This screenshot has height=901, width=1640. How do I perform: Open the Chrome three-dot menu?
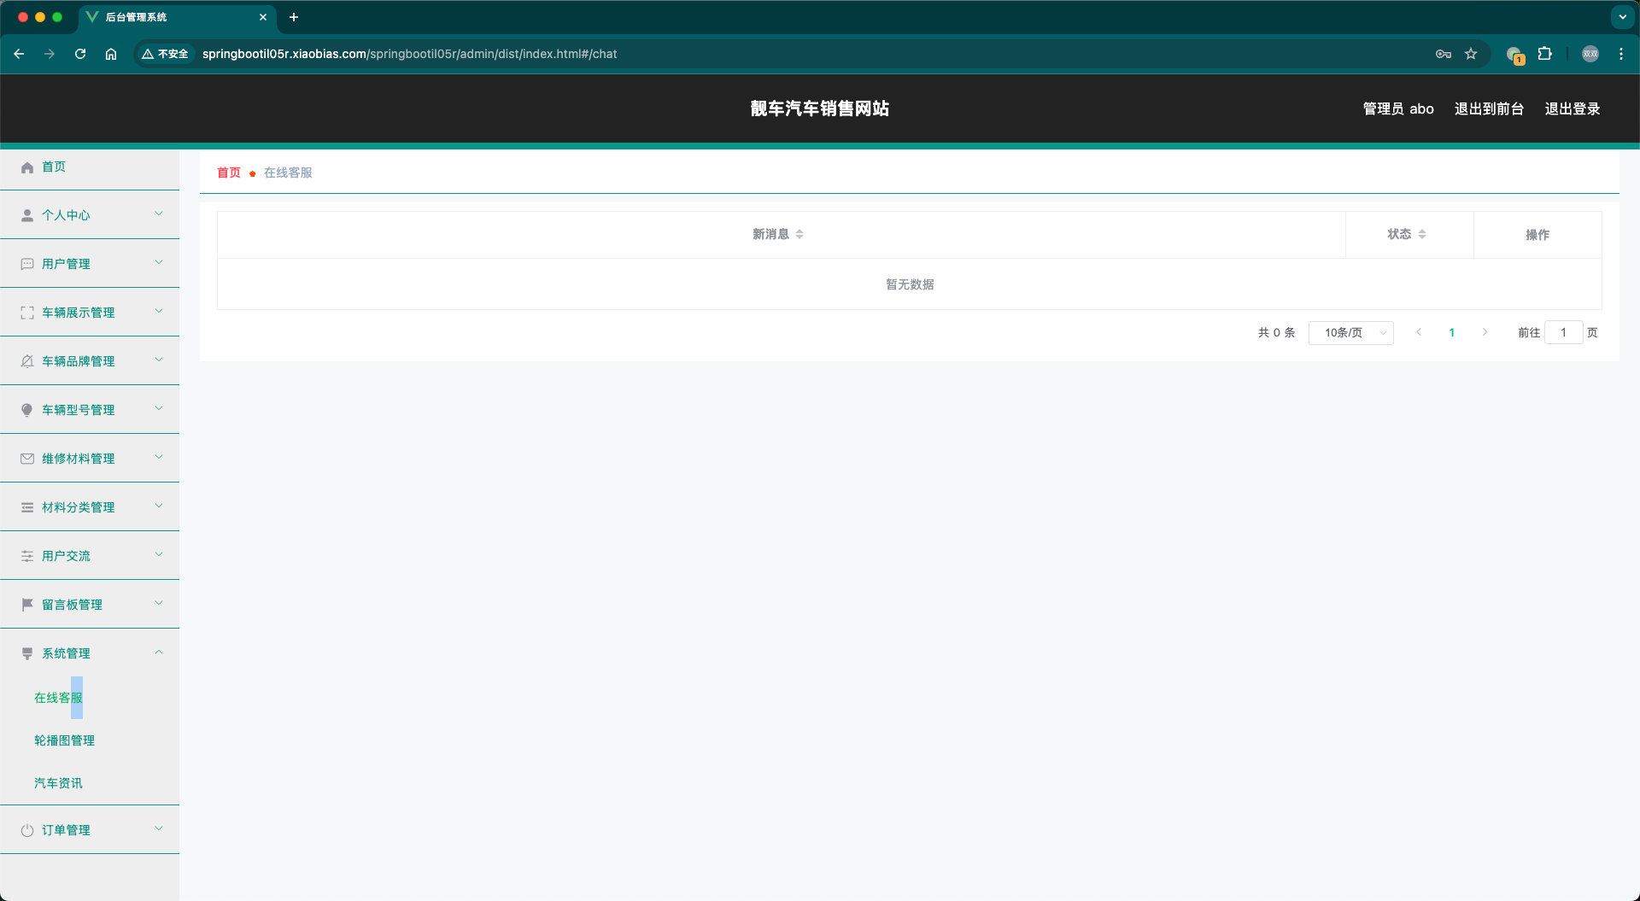point(1621,54)
